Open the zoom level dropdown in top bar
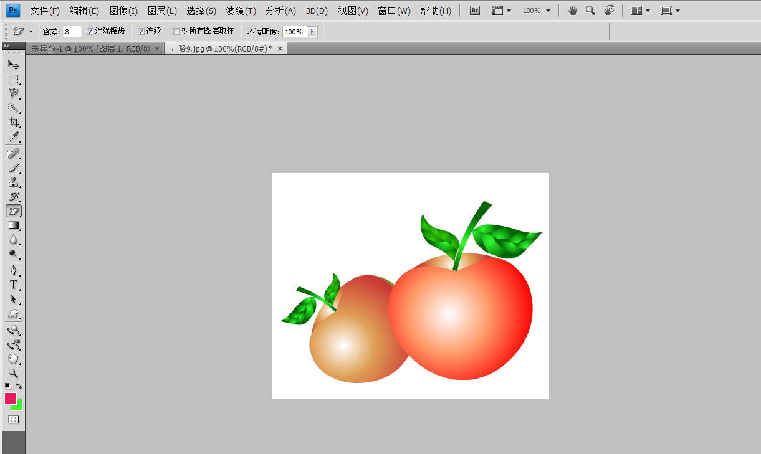 tap(537, 11)
